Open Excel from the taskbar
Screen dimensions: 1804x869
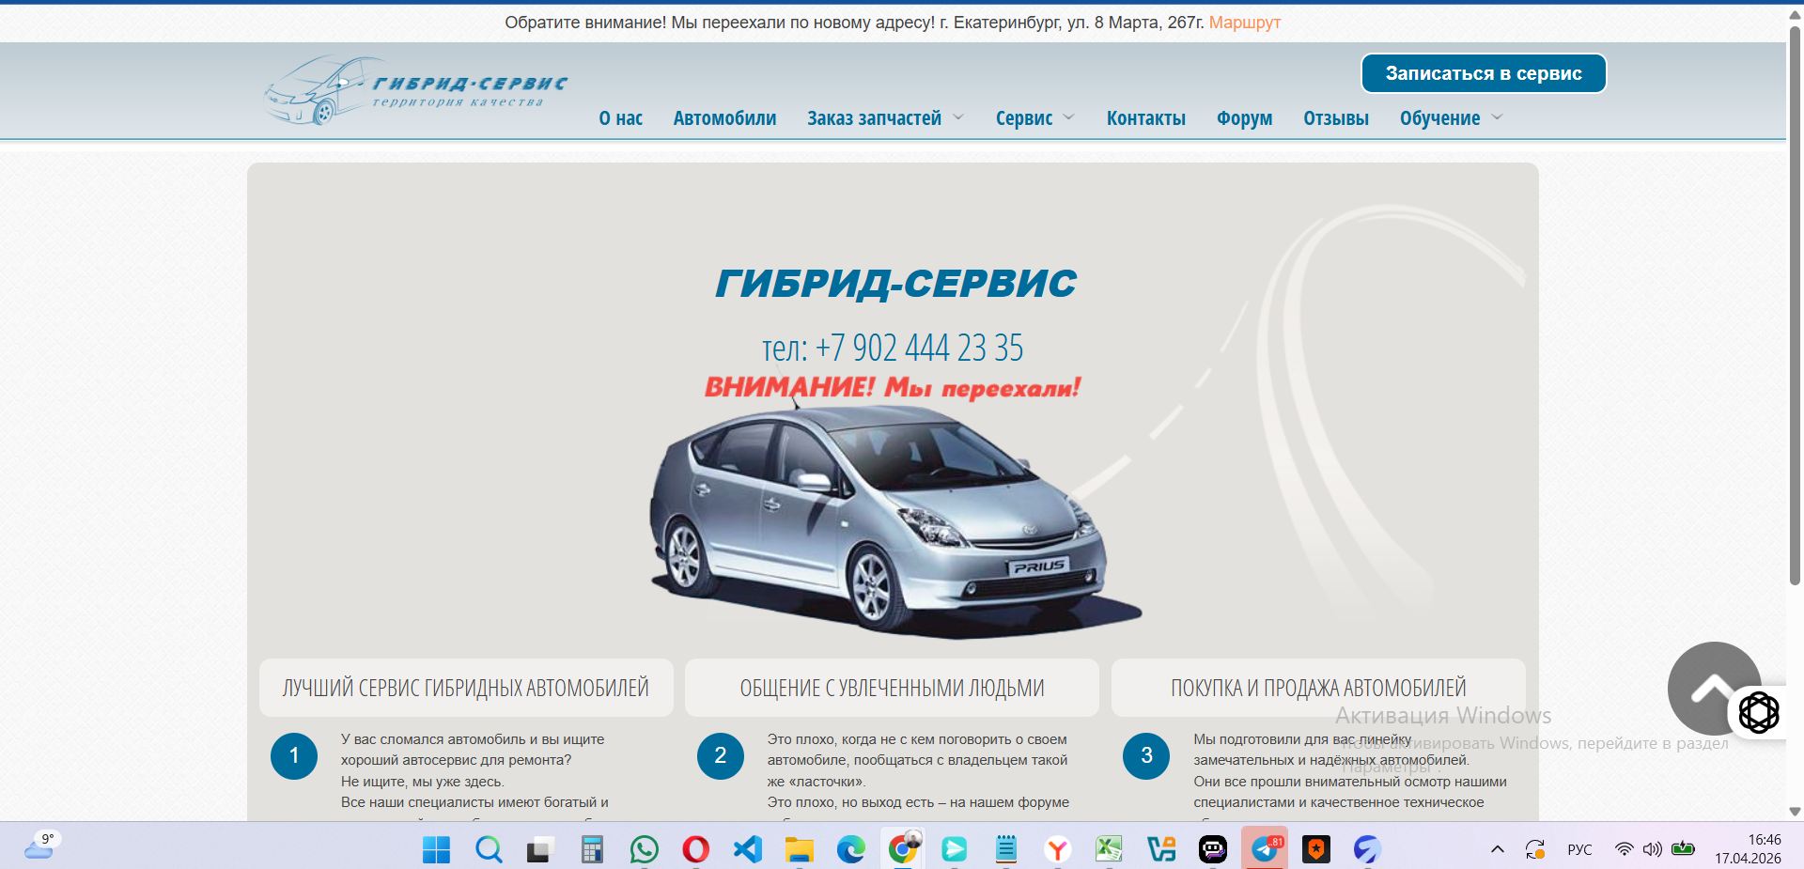coord(1110,849)
